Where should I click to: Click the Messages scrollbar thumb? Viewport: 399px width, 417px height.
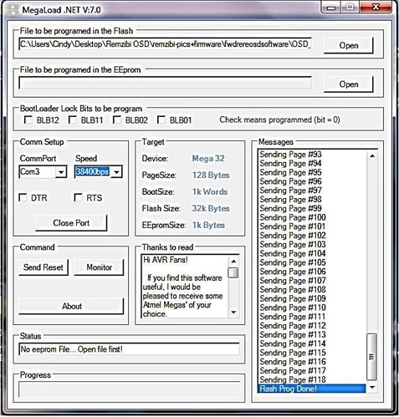[x=372, y=357]
